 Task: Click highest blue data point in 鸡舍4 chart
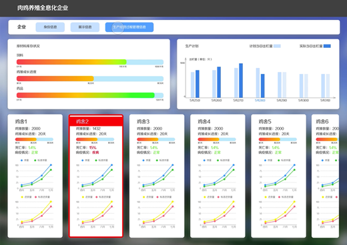pos(234,165)
